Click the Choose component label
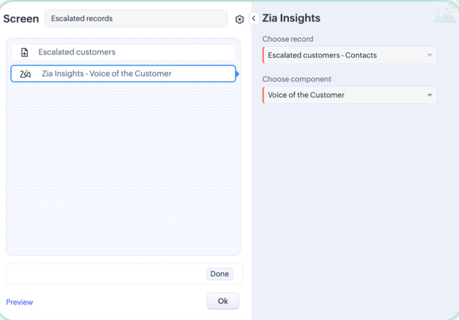Viewport: 459px width, 320px height. coord(296,79)
